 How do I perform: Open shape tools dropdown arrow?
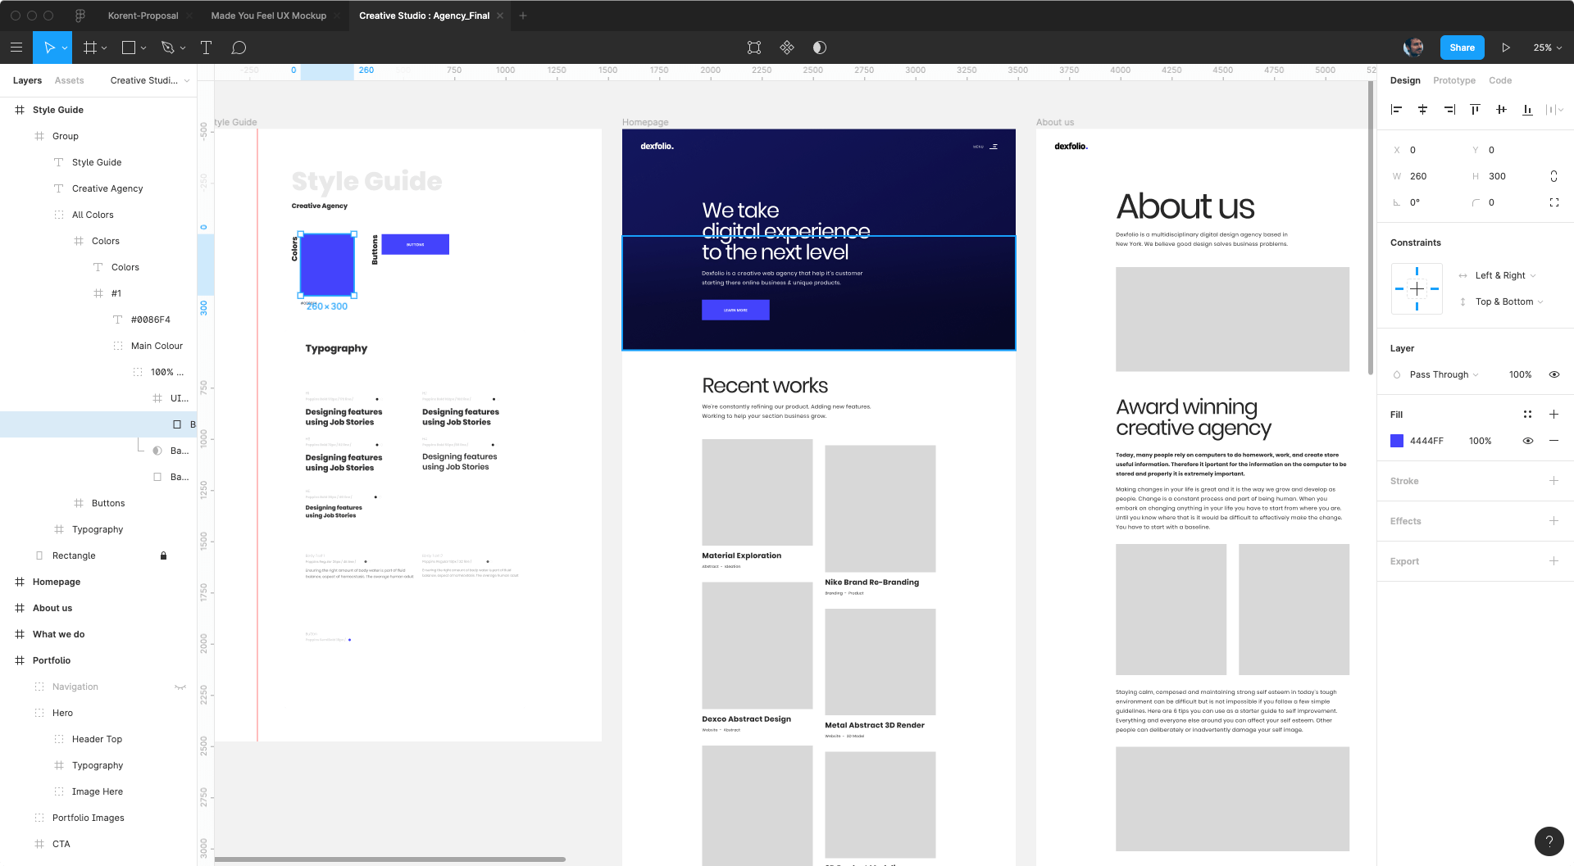(x=143, y=48)
